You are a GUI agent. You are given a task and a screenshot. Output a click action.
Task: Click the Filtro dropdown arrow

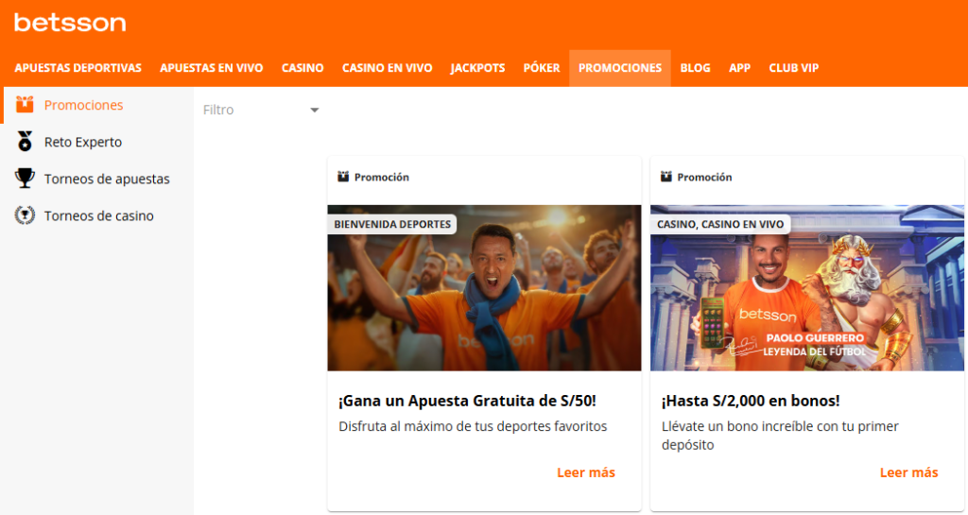click(x=315, y=111)
